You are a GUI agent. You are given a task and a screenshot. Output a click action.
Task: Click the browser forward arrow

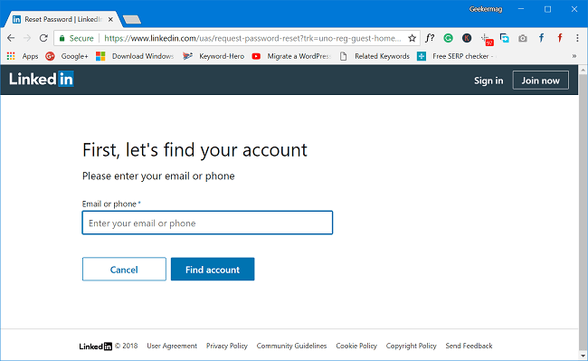coord(27,38)
